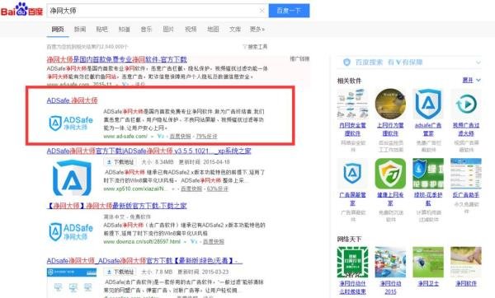
Task: Click the 79% 好评 rating link
Action: 207,137
